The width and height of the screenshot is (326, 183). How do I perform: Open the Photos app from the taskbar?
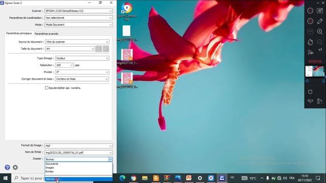tap(178, 178)
